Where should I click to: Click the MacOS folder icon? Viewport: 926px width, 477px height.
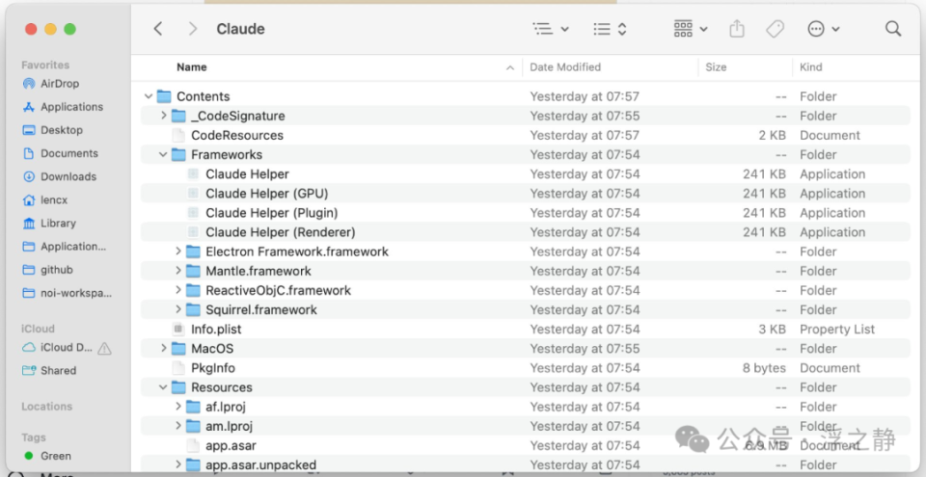178,348
